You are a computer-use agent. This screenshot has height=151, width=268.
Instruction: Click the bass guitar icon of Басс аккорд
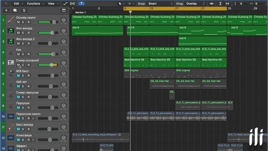pyautogui.click(x=10, y=127)
